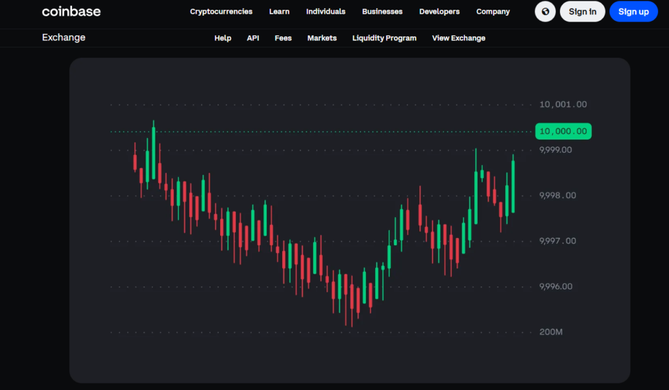This screenshot has width=669, height=390.
Task: Click View Exchange link
Action: tap(459, 38)
